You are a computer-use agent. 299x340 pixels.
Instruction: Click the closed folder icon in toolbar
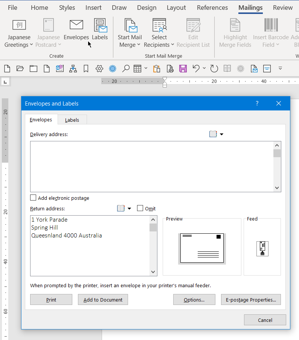(x=34, y=69)
